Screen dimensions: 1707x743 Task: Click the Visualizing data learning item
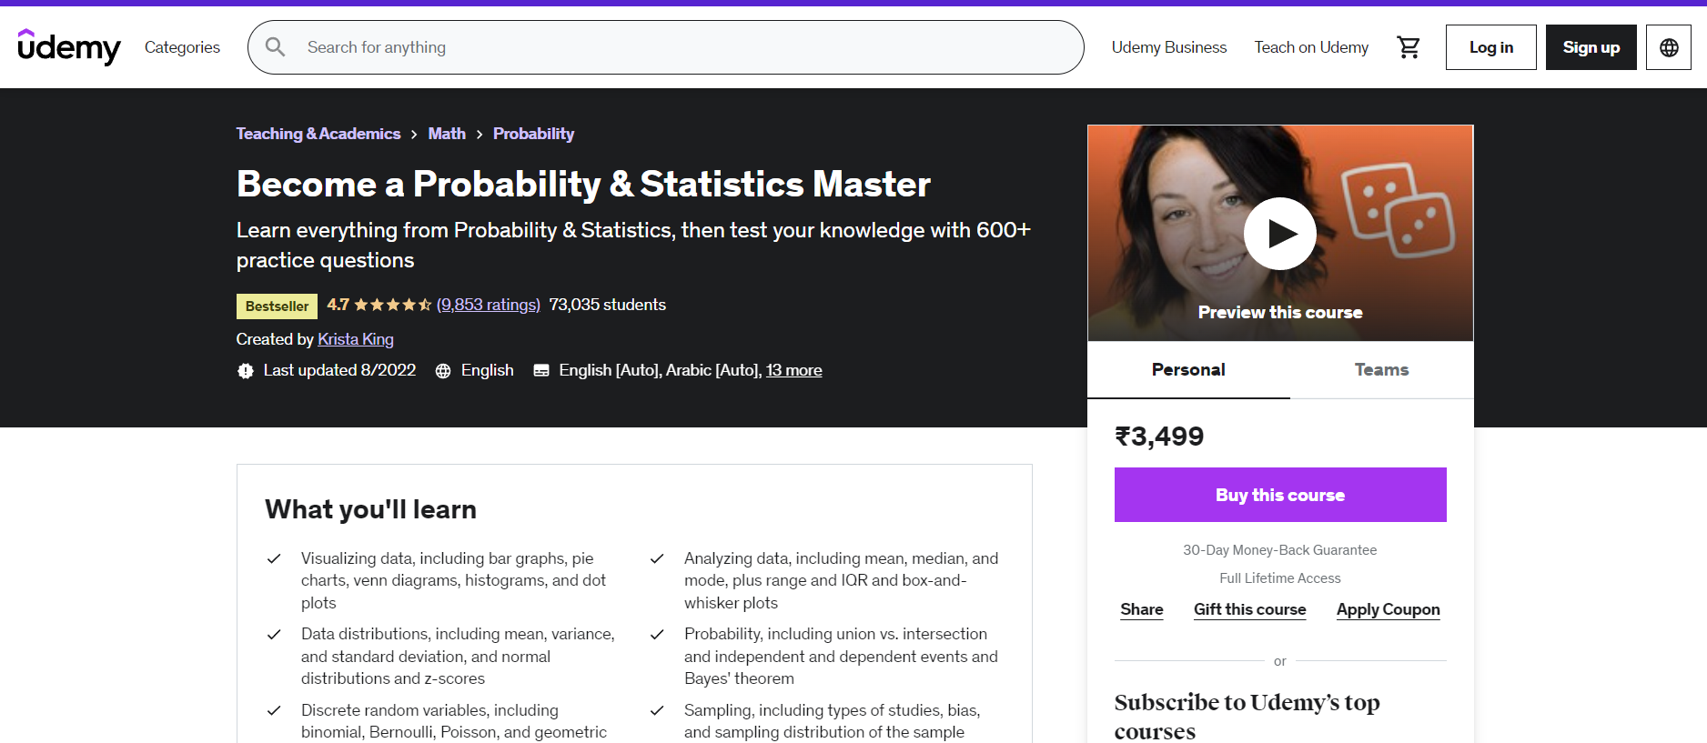pyautogui.click(x=453, y=580)
